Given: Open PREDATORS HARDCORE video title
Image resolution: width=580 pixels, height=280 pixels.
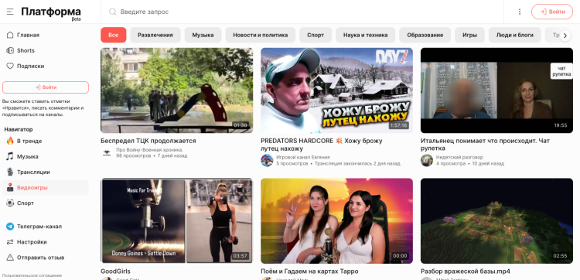Looking at the screenshot, I should [322, 145].
